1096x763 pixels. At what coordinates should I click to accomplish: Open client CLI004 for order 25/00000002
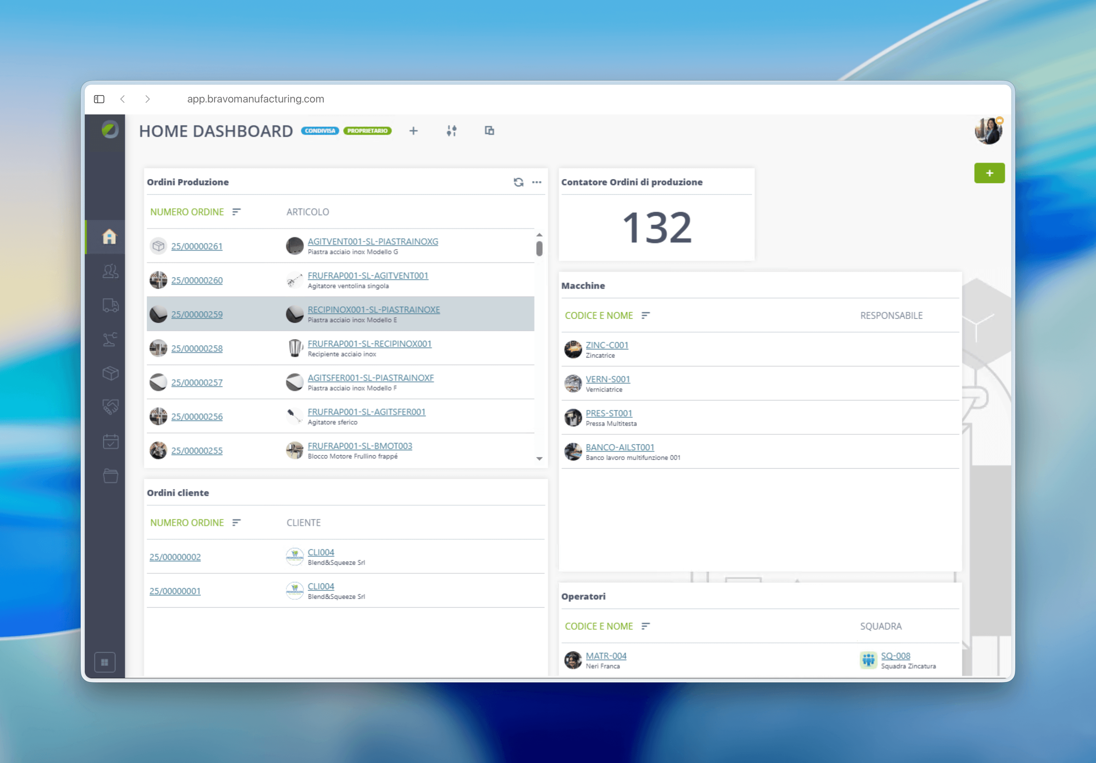point(321,552)
